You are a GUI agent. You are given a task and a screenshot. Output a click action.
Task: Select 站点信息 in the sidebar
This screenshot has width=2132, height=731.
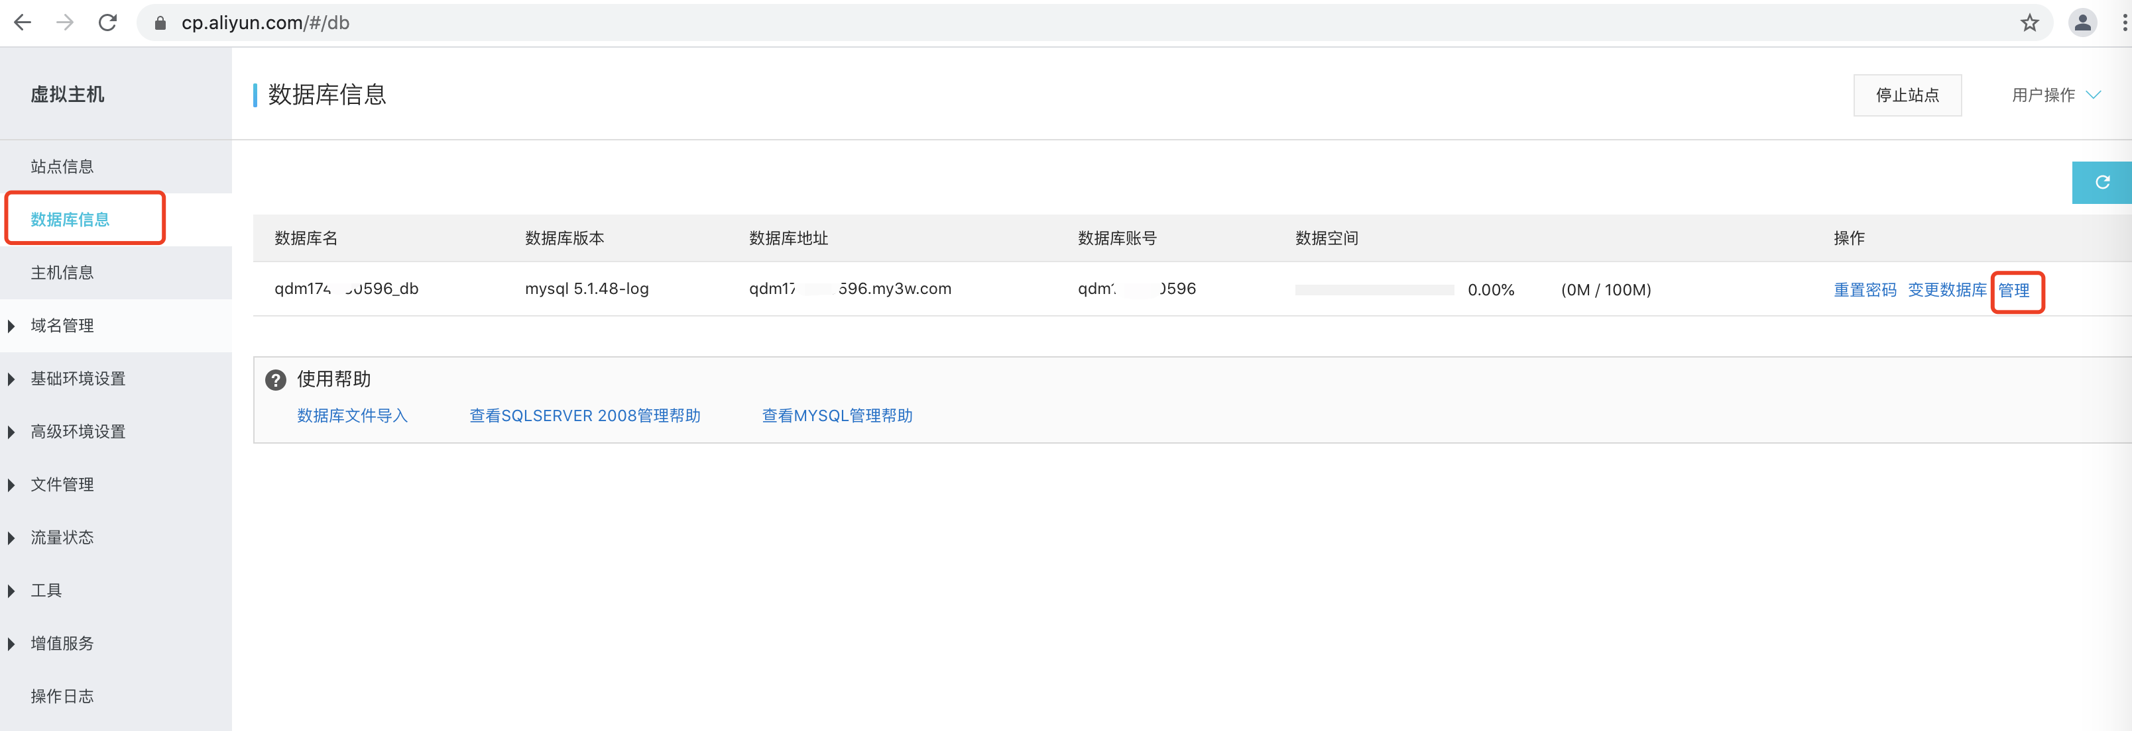click(x=62, y=166)
